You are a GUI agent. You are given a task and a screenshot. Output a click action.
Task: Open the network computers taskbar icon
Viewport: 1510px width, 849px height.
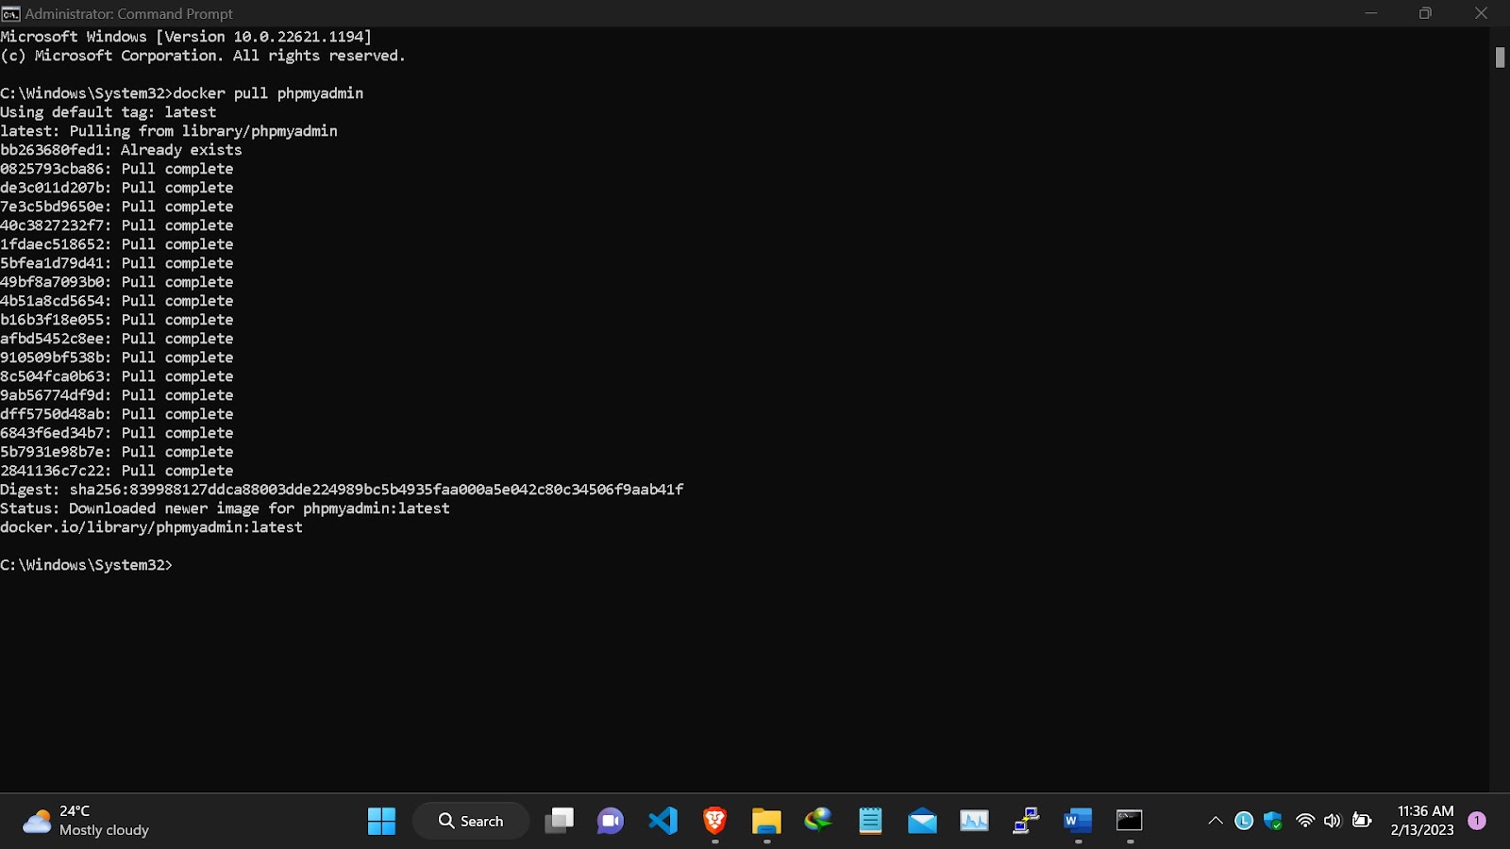pyautogui.click(x=1026, y=821)
